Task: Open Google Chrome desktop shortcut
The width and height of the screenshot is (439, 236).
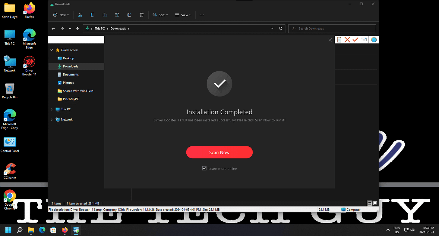Action: tap(10, 200)
